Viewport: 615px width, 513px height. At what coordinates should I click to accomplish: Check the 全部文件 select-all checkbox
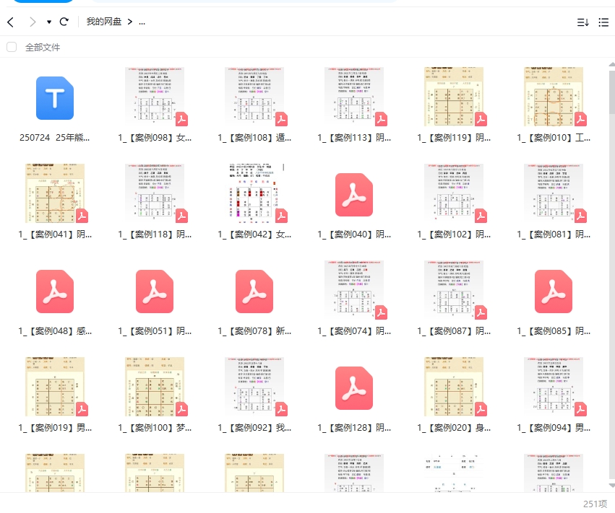pos(12,47)
